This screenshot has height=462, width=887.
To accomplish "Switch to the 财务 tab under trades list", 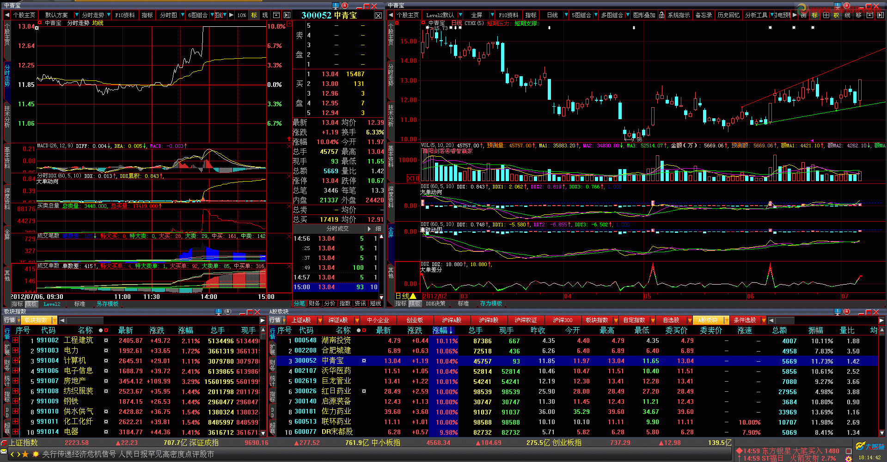I will (x=314, y=304).
